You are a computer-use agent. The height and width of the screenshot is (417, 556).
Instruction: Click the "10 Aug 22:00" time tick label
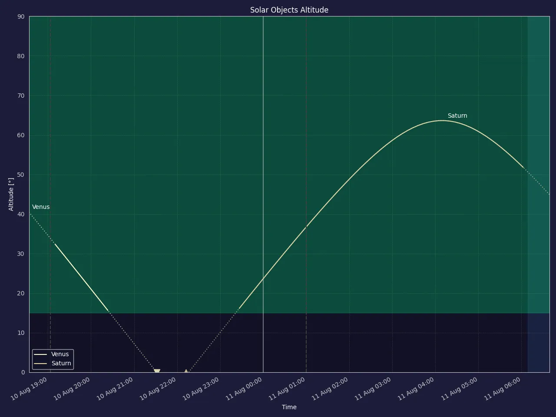pos(158,389)
